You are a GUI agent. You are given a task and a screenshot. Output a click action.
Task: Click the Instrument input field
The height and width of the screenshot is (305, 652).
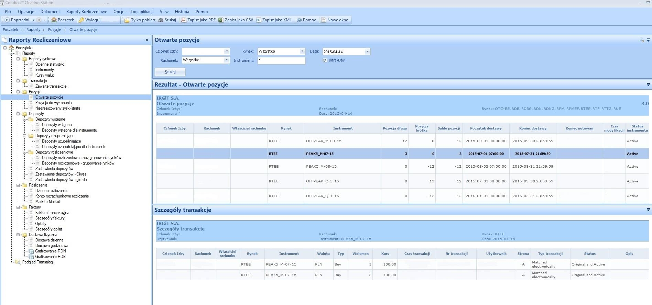[281, 60]
